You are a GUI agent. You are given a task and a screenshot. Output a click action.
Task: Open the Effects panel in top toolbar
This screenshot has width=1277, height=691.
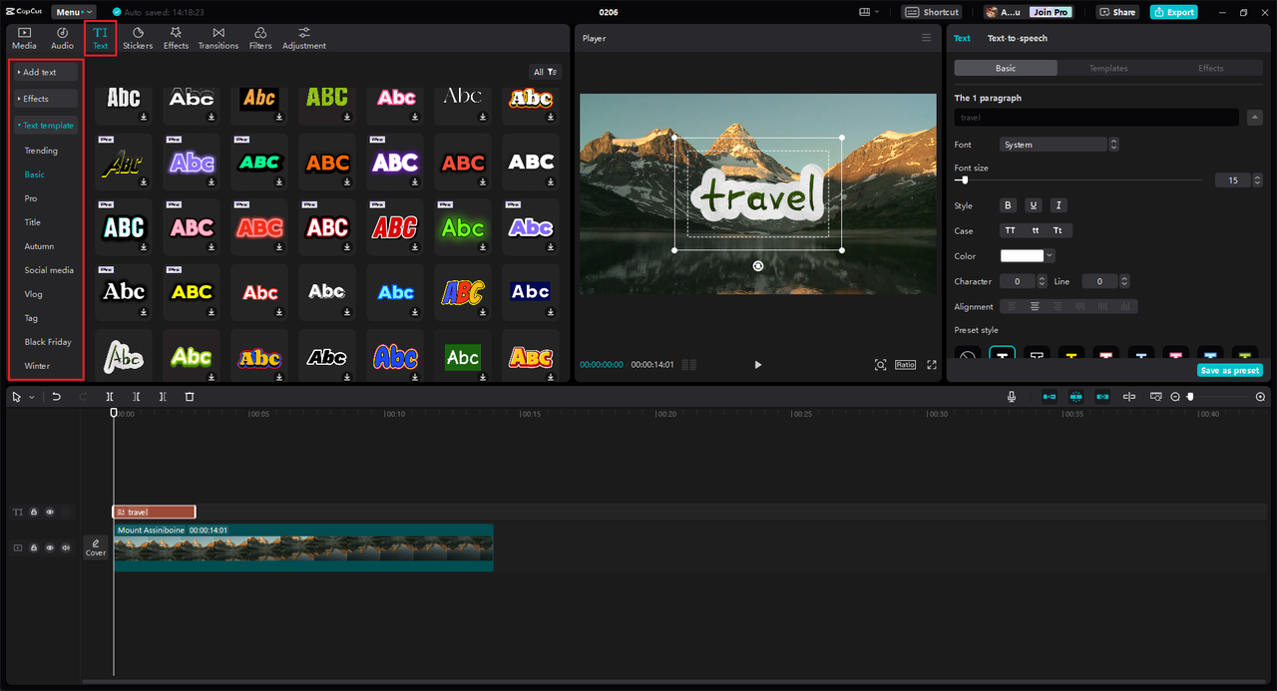[176, 38]
